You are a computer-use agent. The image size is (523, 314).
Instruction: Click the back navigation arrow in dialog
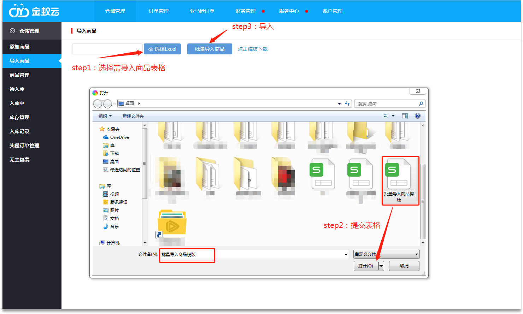(x=98, y=103)
